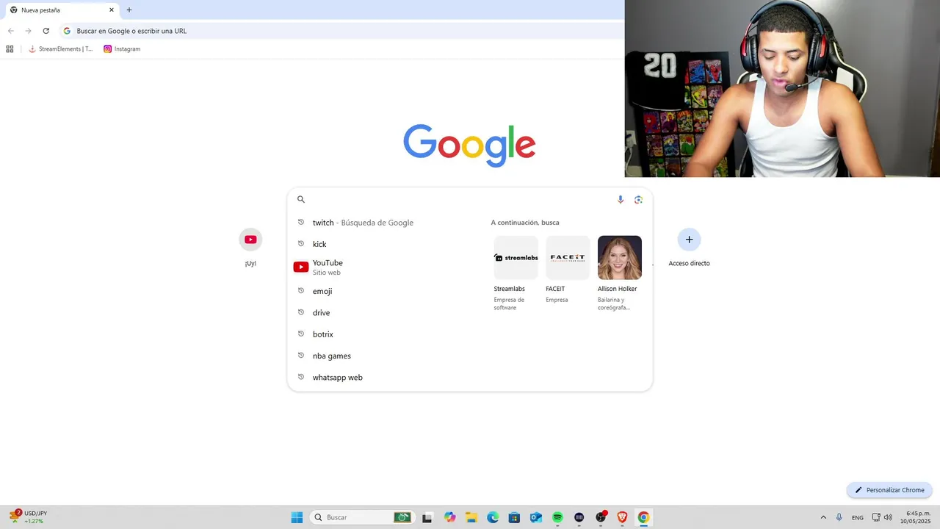This screenshot has width=940, height=529.
Task: Select the kick search suggestion
Action: click(380, 244)
